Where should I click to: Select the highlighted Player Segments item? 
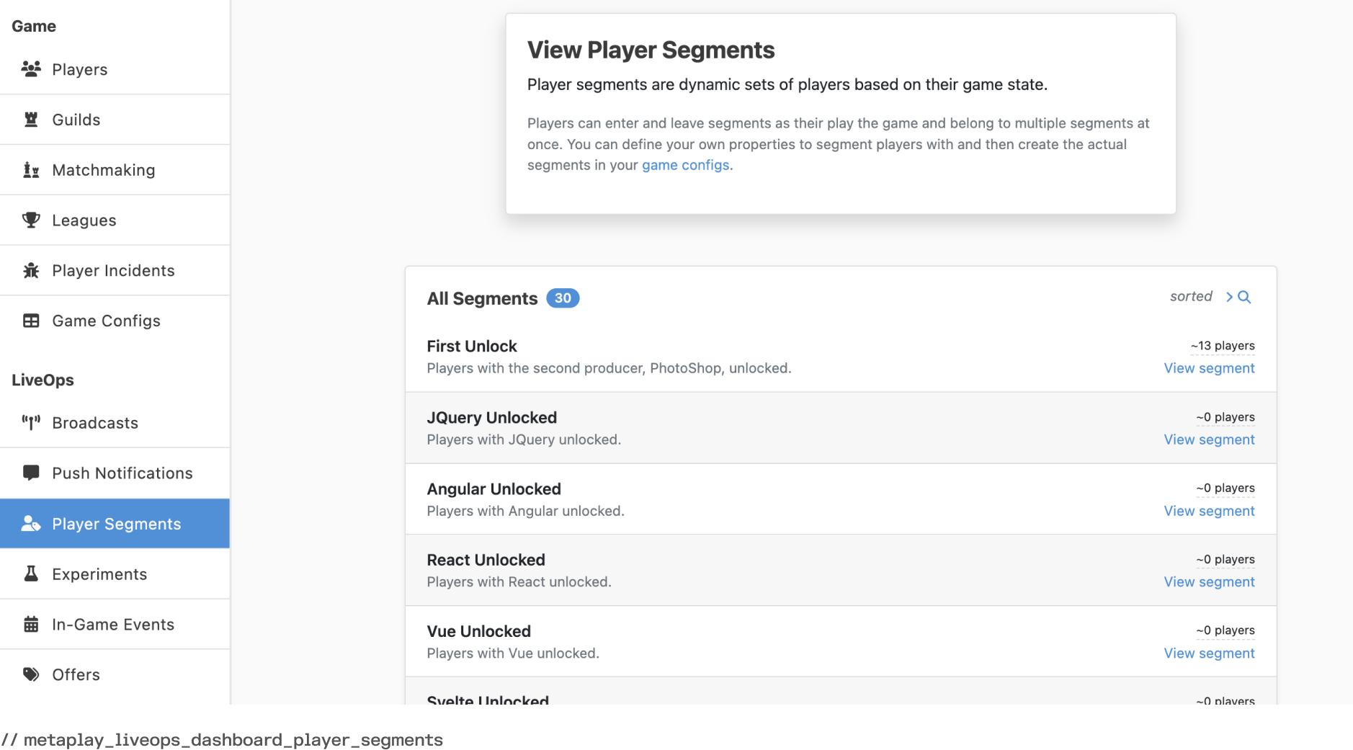point(115,523)
